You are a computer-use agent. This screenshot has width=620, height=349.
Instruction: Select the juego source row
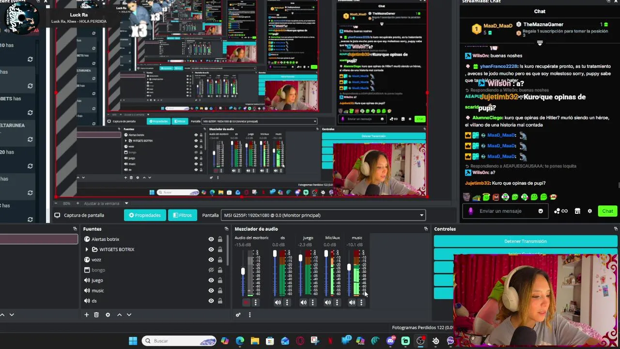tap(154, 280)
